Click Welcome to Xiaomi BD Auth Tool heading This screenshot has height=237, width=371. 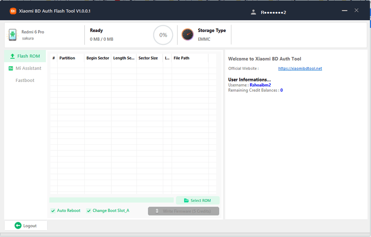click(x=264, y=59)
